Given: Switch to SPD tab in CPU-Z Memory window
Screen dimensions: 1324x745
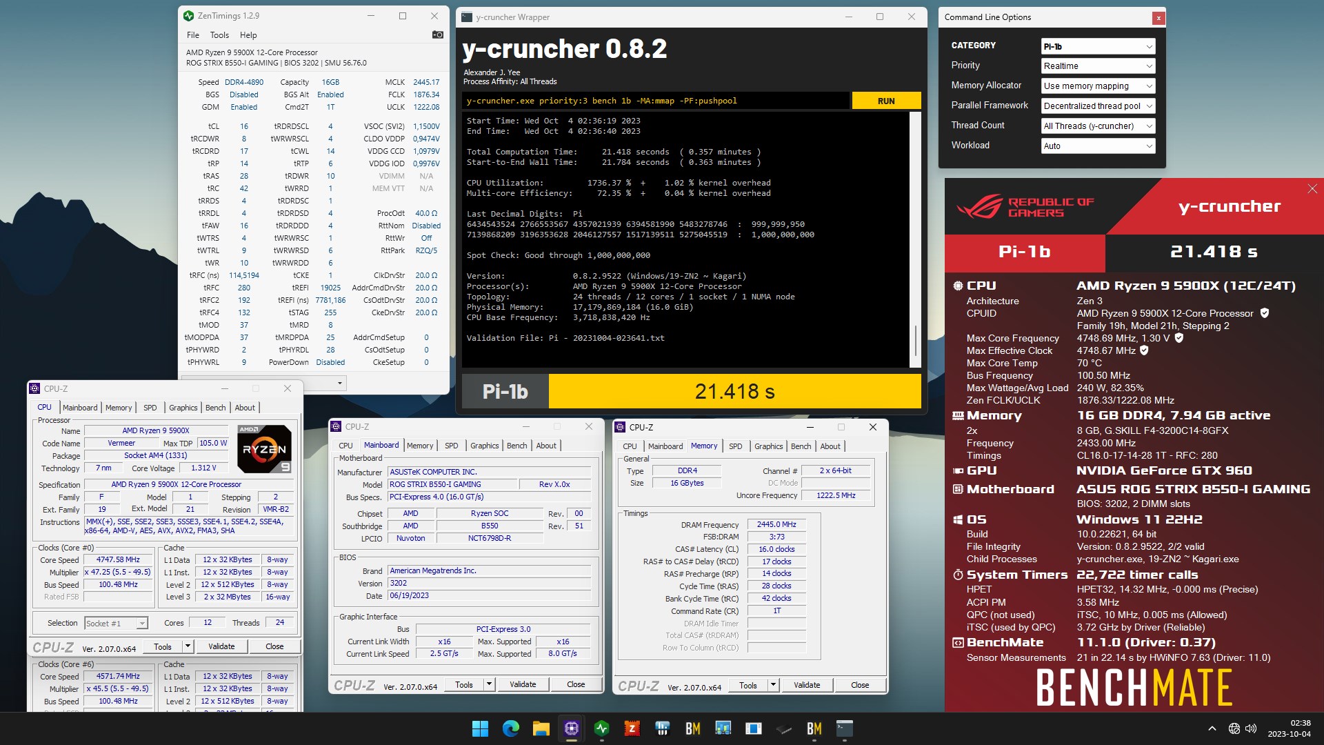Looking at the screenshot, I should (x=736, y=446).
